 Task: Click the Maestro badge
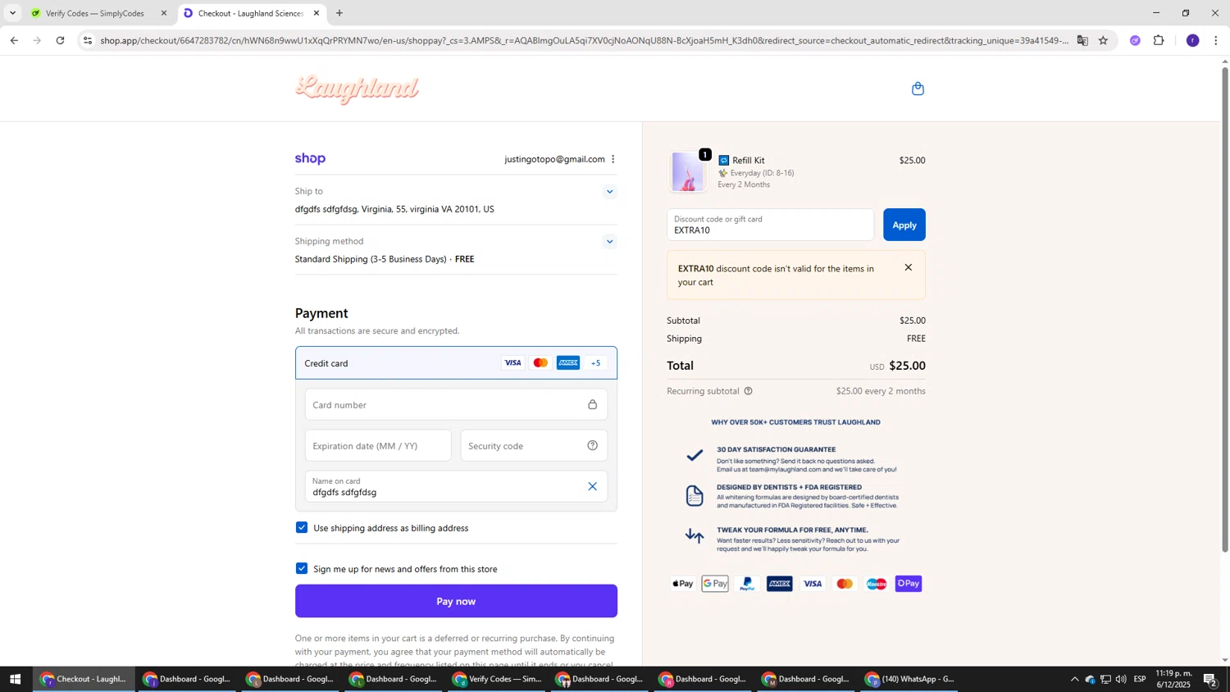[877, 584]
